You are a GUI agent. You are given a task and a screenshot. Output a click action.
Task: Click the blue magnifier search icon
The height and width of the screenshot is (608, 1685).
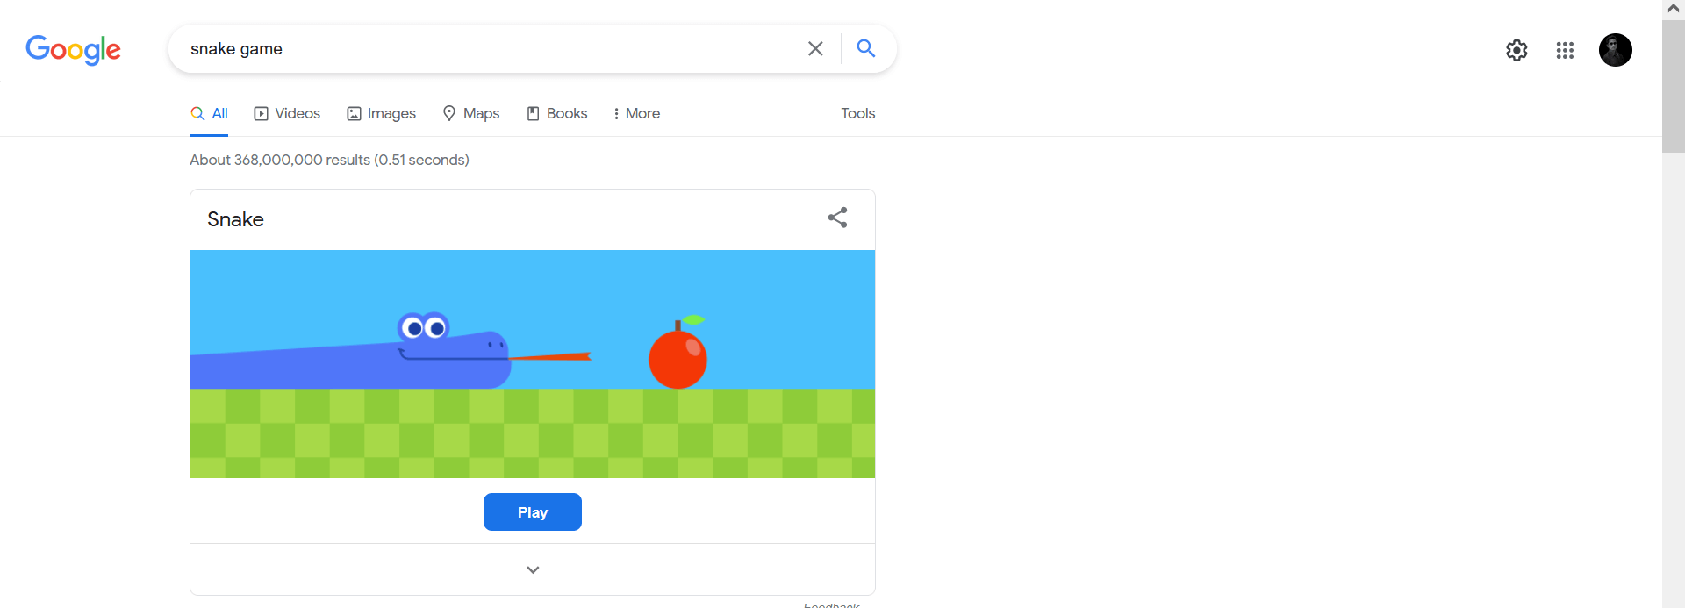pos(865,48)
